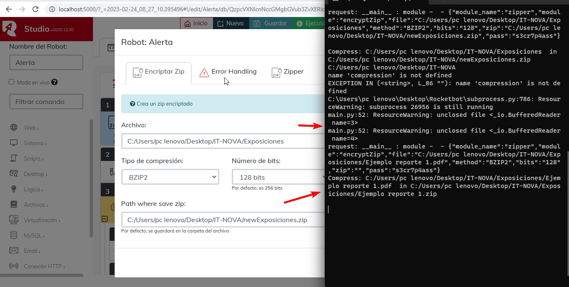The width and height of the screenshot is (569, 287).
Task: Click the Guardar button in toolbar
Action: coord(270,24)
